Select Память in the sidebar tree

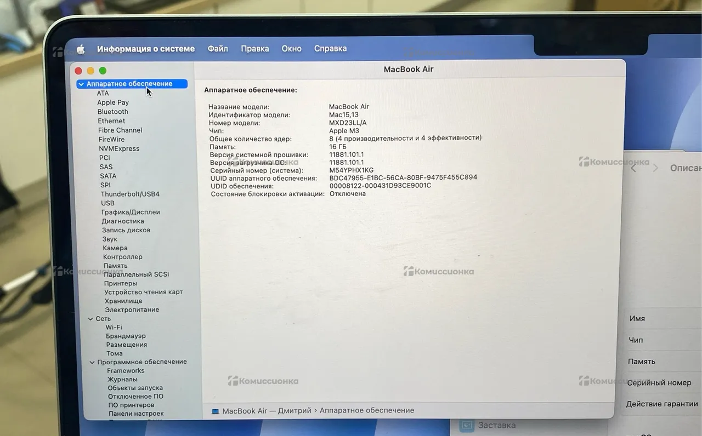coord(115,266)
